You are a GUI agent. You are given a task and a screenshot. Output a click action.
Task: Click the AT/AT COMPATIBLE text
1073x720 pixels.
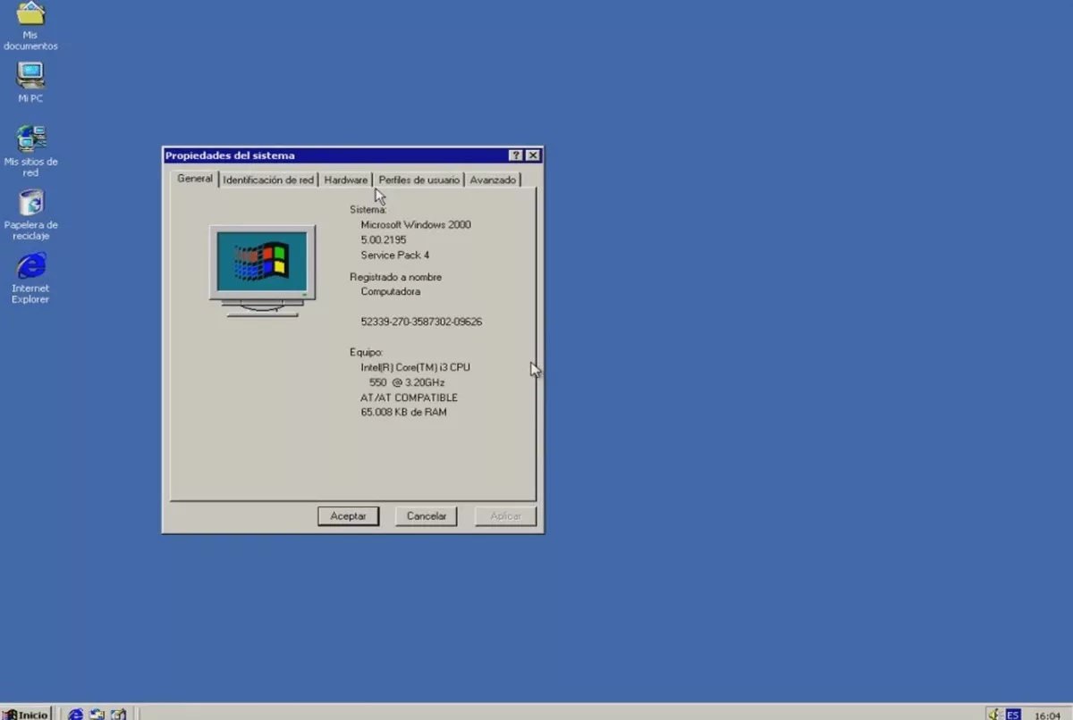(x=409, y=398)
